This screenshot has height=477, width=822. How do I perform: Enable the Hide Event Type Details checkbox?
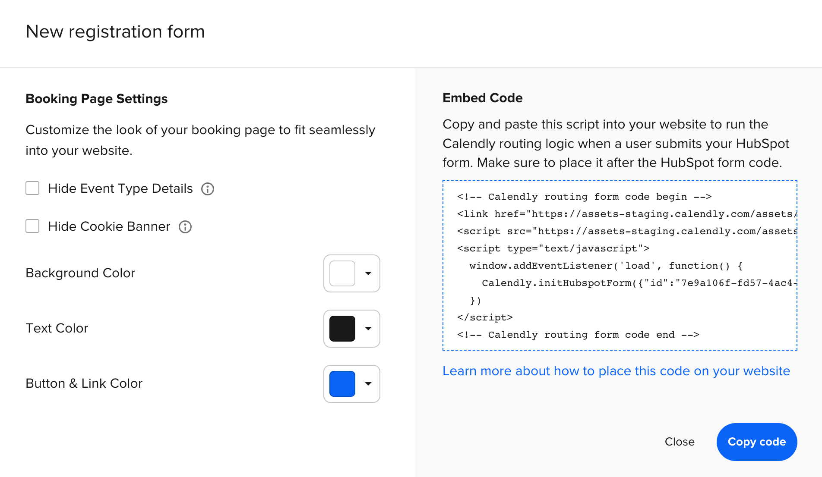pos(32,188)
